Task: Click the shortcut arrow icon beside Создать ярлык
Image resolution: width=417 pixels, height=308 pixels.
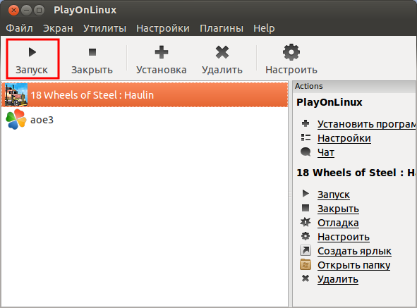Action: pyautogui.click(x=306, y=250)
